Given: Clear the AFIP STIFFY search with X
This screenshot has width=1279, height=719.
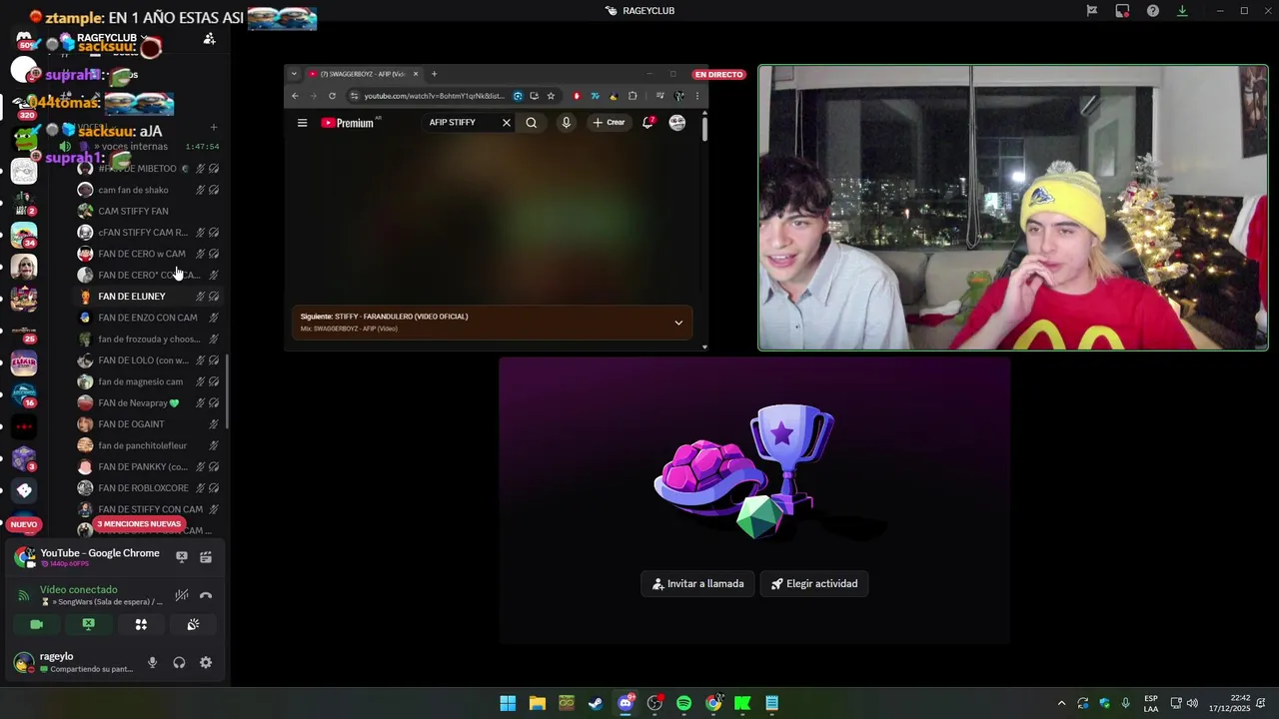Looking at the screenshot, I should (x=506, y=123).
